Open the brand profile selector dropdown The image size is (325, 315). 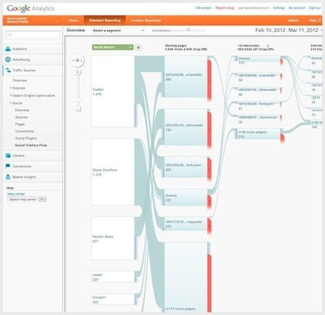pos(32,20)
